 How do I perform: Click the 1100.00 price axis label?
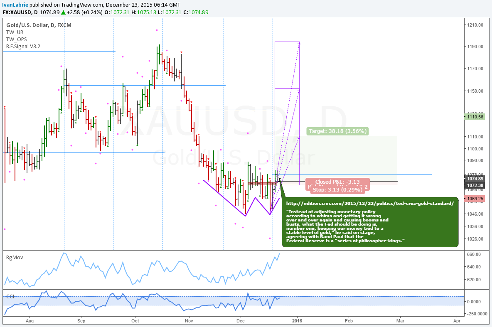tap(475, 149)
